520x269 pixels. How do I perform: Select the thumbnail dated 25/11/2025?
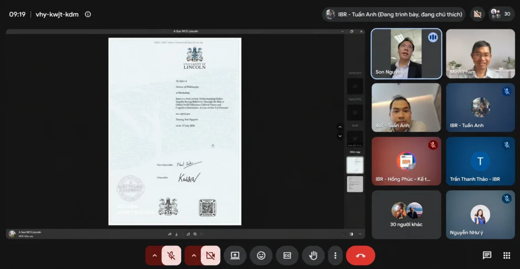(355, 86)
